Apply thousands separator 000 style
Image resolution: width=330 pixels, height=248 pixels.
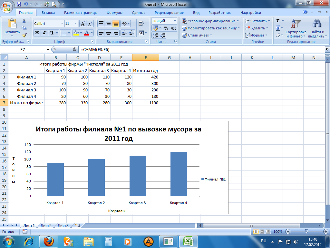[x=174, y=28]
